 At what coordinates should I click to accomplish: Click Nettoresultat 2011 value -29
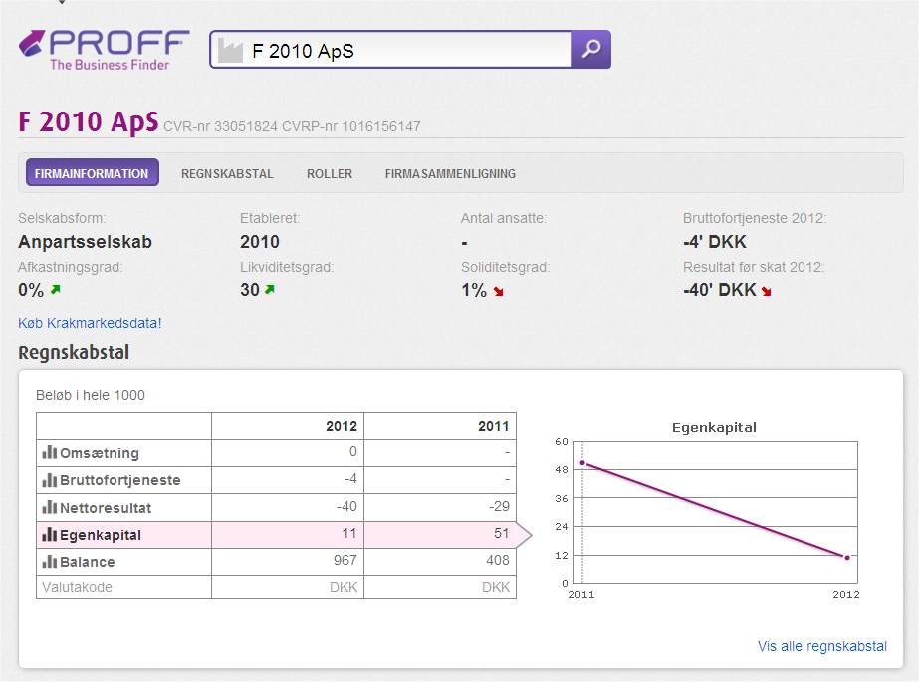point(500,506)
